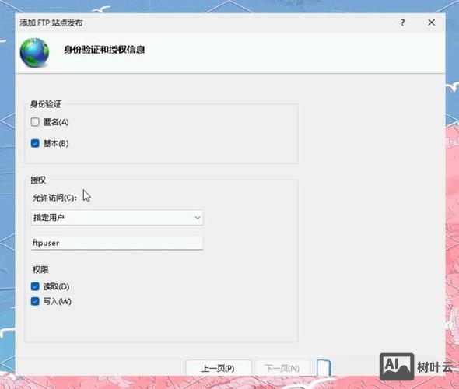Go back with the 上一页(P) button

pyautogui.click(x=219, y=368)
